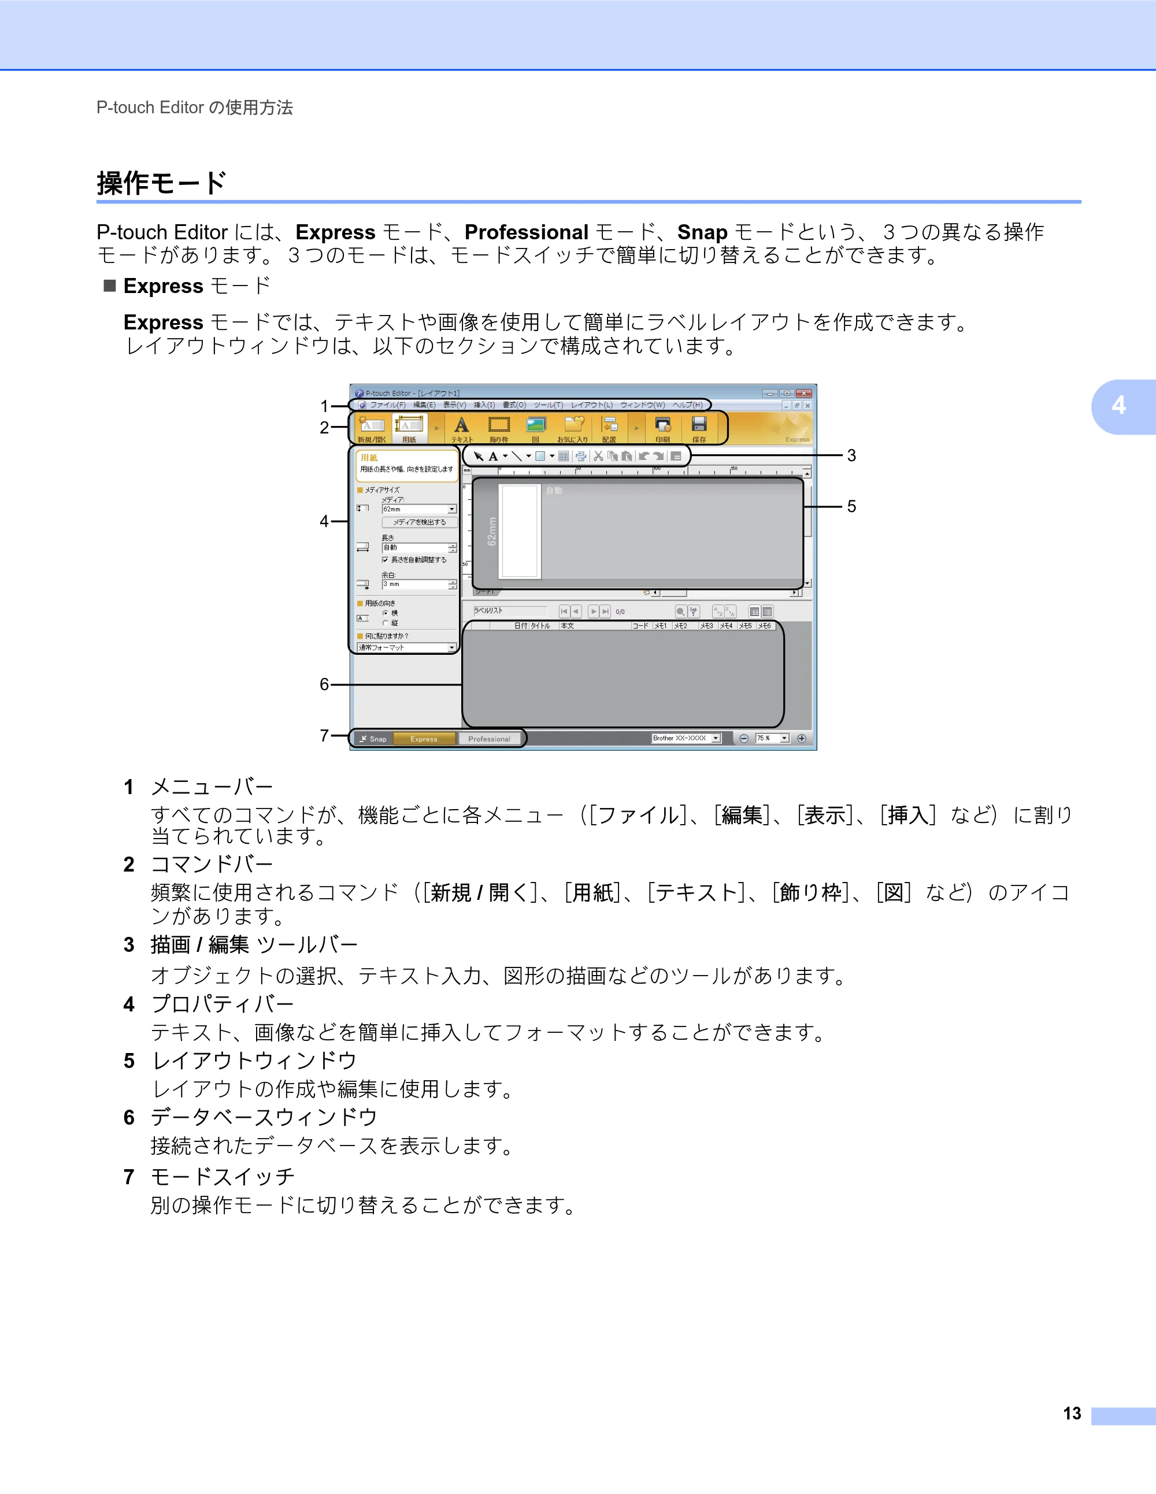The width and height of the screenshot is (1156, 1494).
Task: Expand the rectangle tool dropdown arrow
Action: (x=551, y=456)
